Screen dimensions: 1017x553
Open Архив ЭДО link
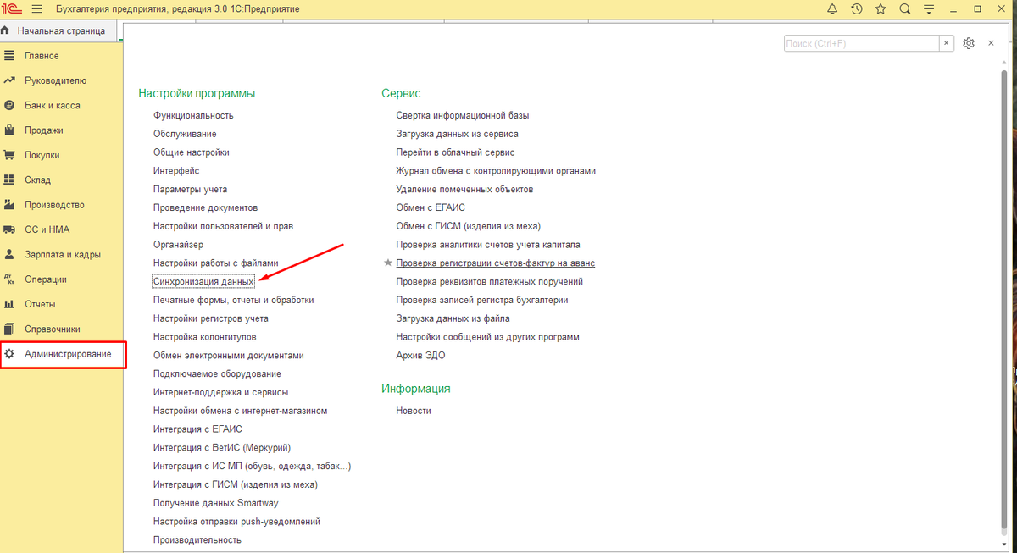[x=420, y=356]
